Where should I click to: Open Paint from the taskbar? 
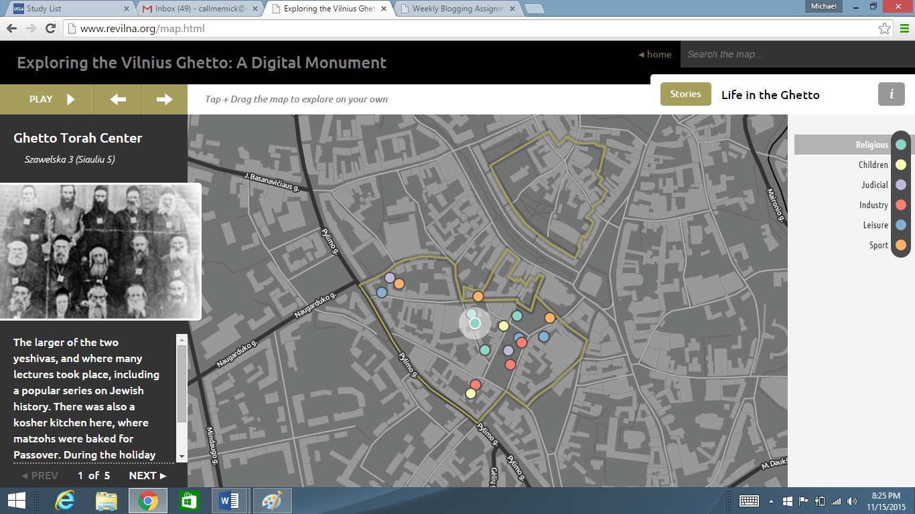pyautogui.click(x=272, y=501)
